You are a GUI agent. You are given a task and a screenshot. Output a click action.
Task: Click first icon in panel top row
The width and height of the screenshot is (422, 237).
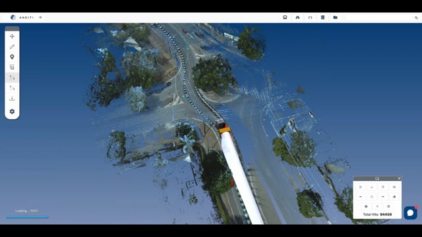pos(361,187)
